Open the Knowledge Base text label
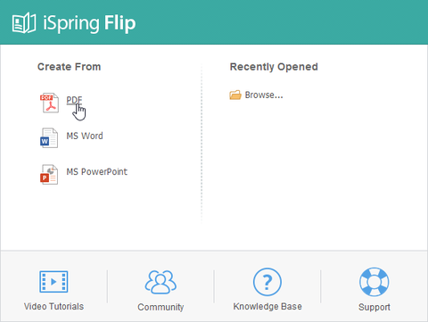 [x=267, y=306]
